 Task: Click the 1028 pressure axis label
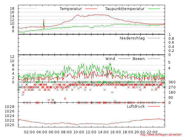(x=9, y=107)
